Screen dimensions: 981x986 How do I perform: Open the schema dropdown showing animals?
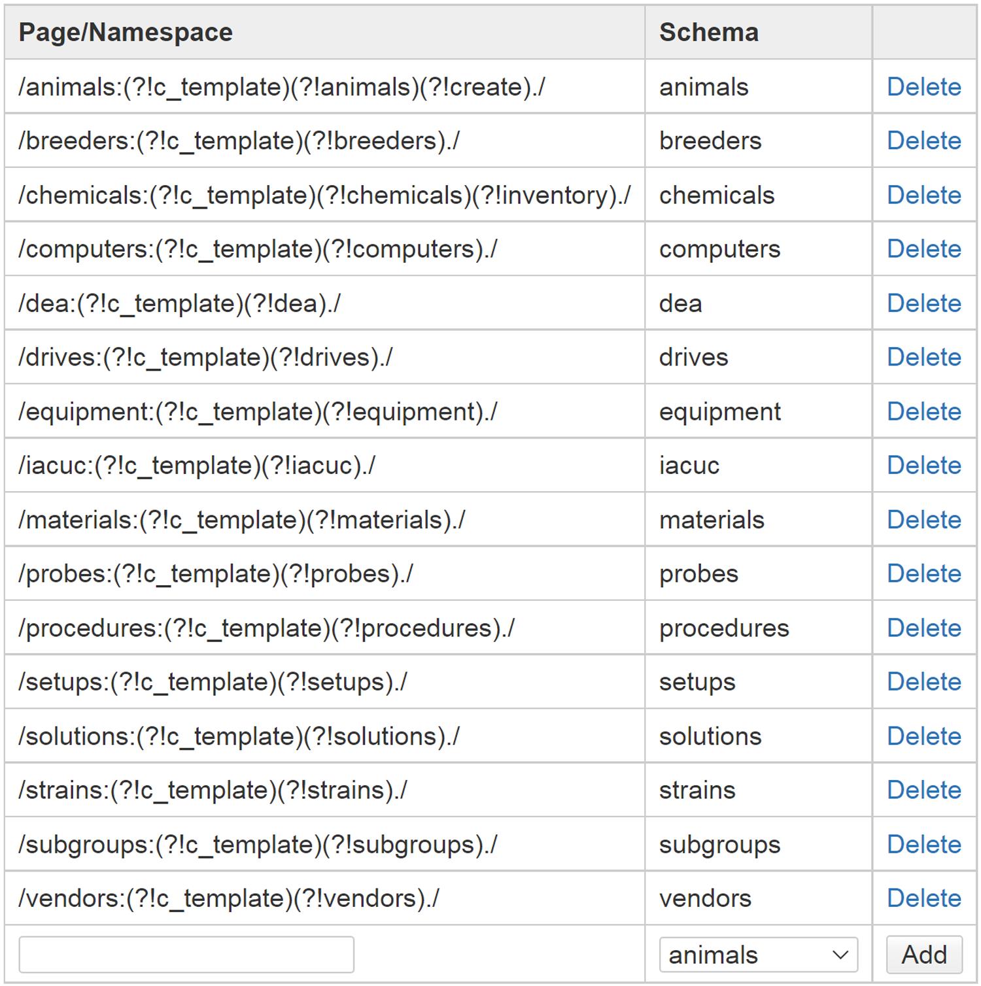[x=759, y=955]
